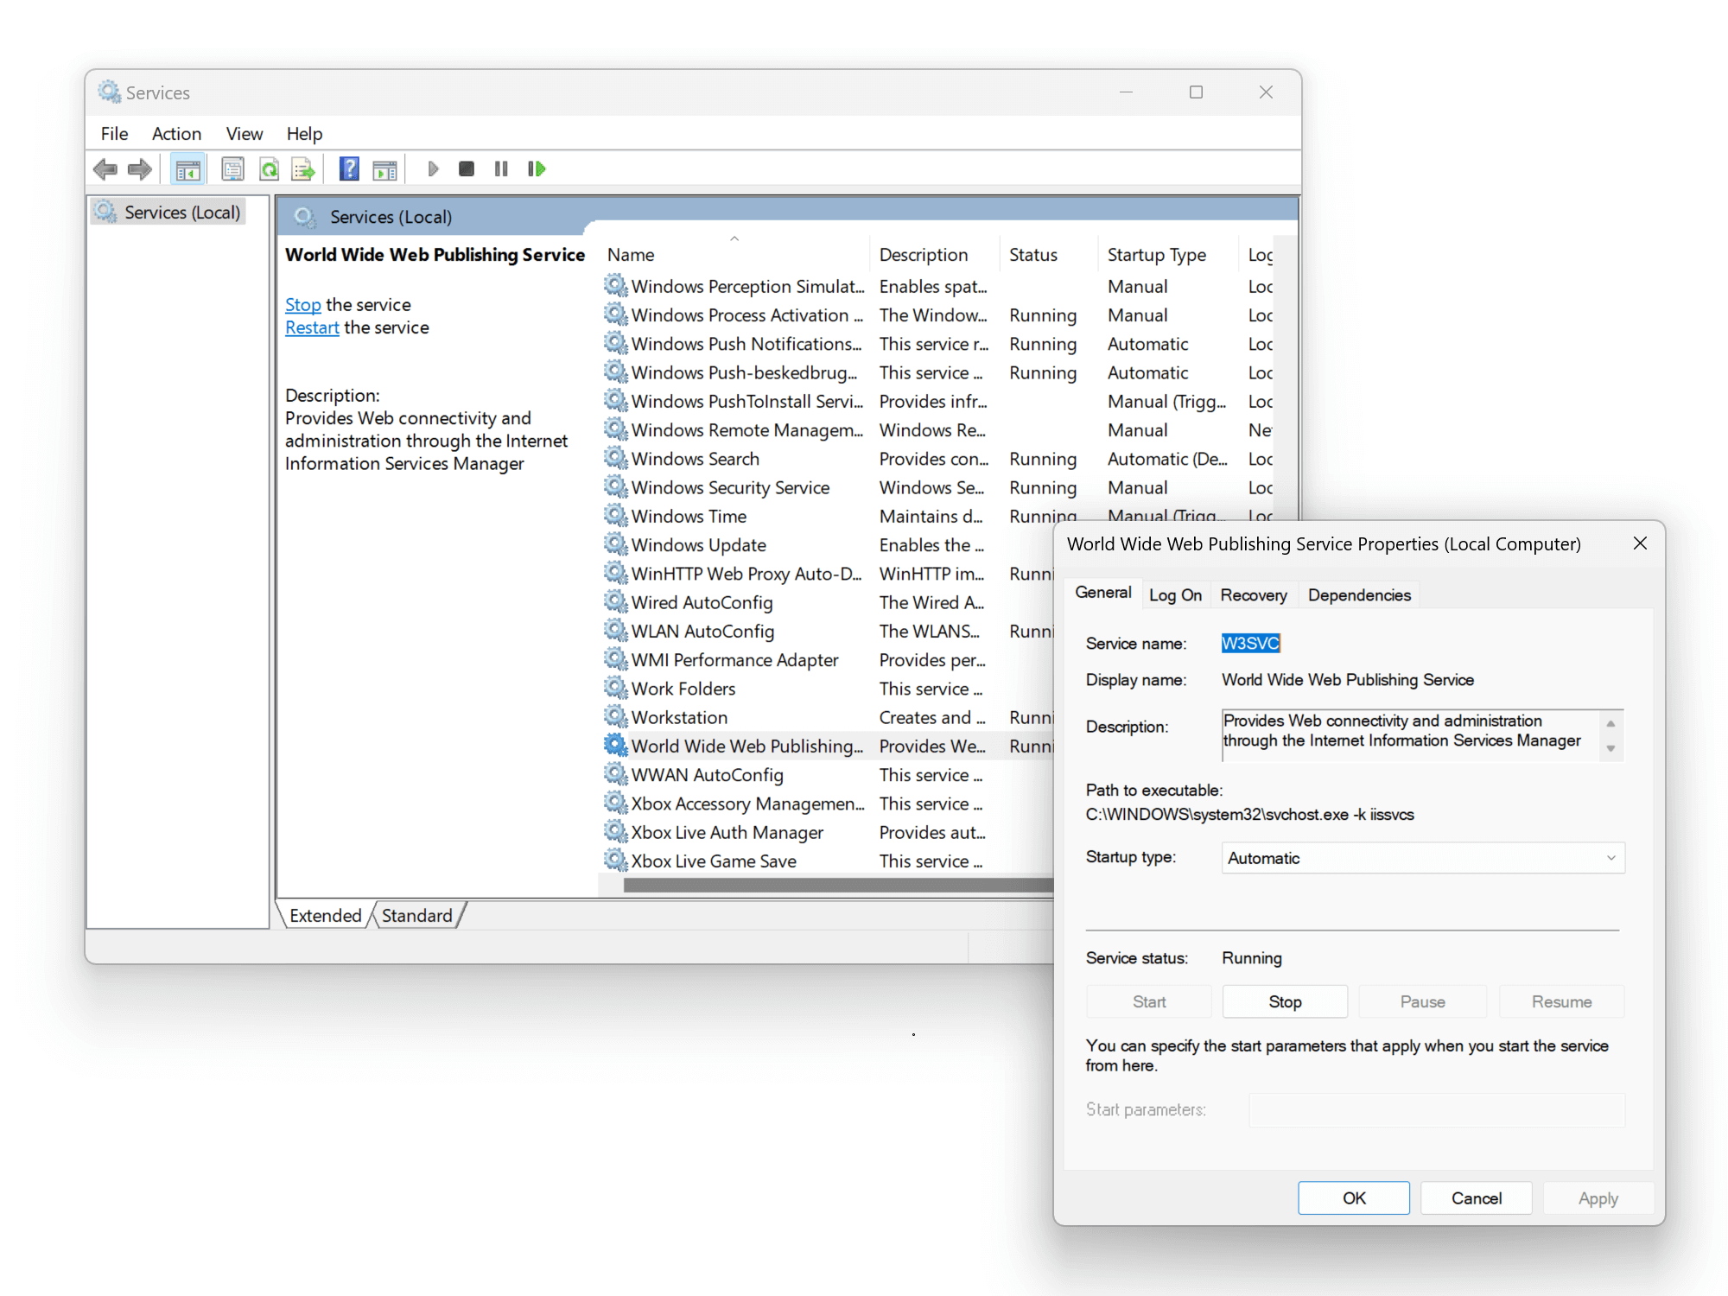Switch to the Dependencies tab
This screenshot has width=1728, height=1296.
tap(1358, 594)
